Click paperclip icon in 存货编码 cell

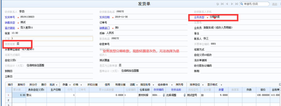pyautogui.click(x=164, y=95)
